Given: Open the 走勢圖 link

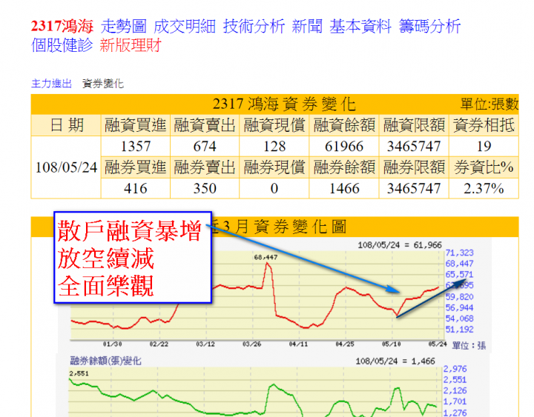Looking at the screenshot, I should (x=123, y=27).
